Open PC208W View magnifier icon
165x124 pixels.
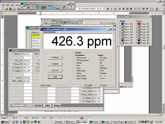pos(57,7)
